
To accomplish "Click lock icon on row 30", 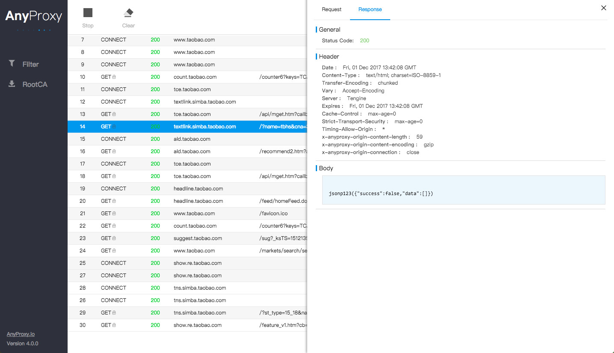I will (x=114, y=326).
